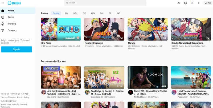Click Ang Mutya ng Section E title
Viewport: 213px width, 108px height.
(107, 93)
